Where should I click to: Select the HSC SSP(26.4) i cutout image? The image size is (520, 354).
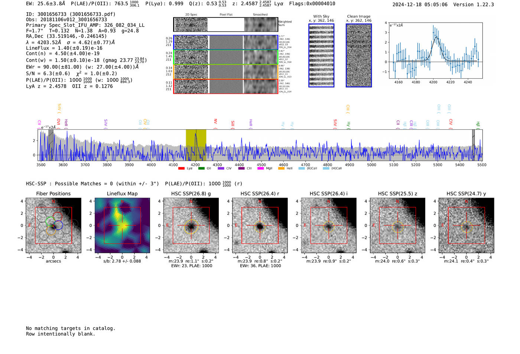329,225
